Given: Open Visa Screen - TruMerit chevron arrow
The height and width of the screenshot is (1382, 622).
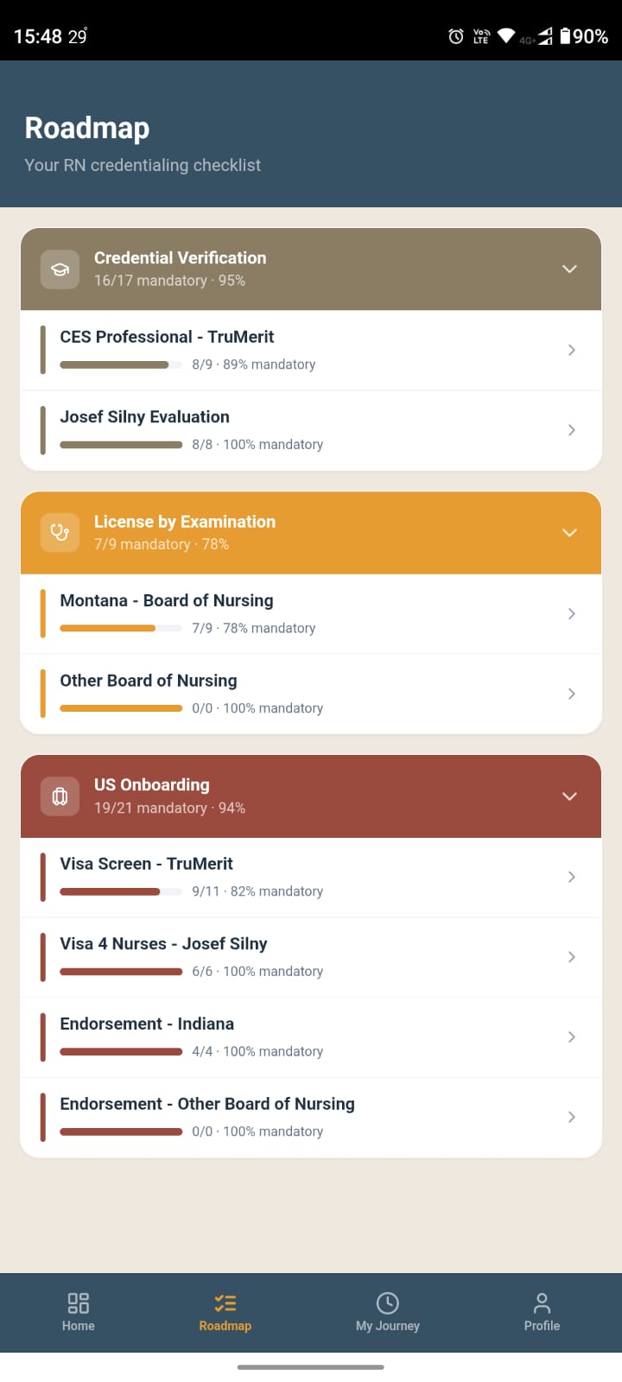Looking at the screenshot, I should [571, 877].
